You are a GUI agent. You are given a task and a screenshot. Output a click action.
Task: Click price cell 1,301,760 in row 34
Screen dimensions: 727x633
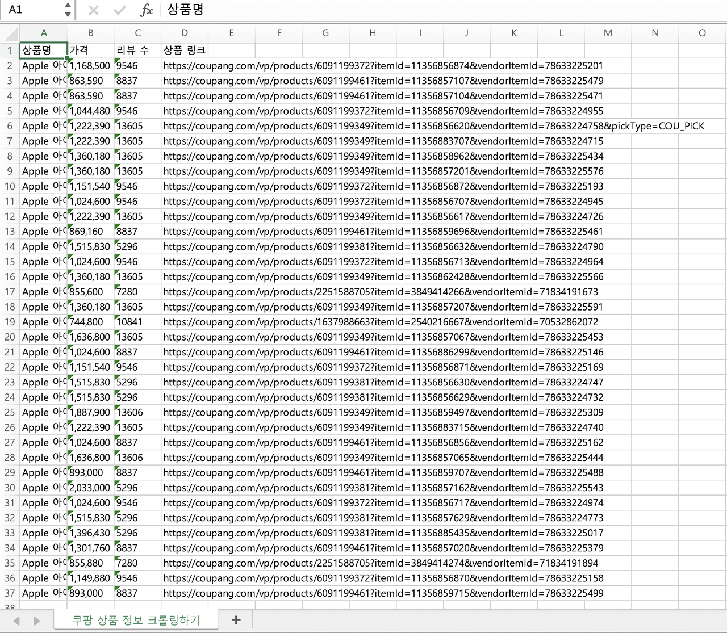(90, 548)
